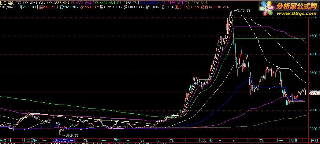
Task: Click the 3500 price axis label
Action: pos(314,73)
